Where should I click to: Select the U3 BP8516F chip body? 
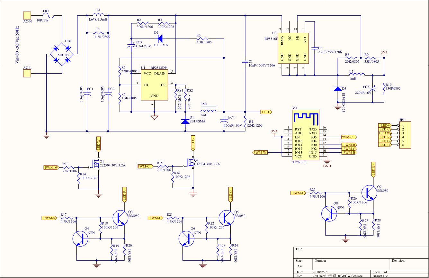click(x=293, y=48)
